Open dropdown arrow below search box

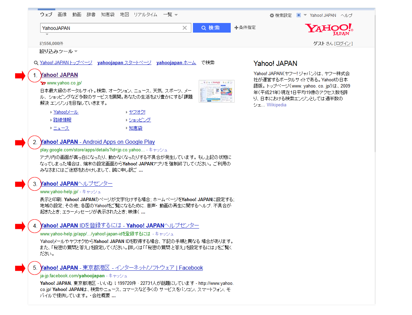[47, 34]
